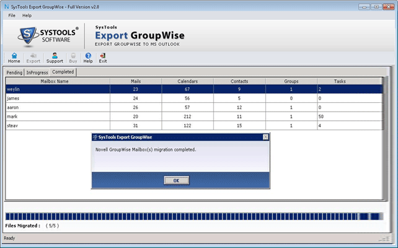Click Contacts value 15 for steav
Screen dimensions: 398x248
[x=239, y=126]
